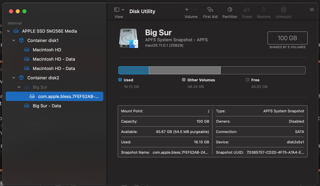Select APPLE SSD SM256E Media in sidebar
320x186 pixels.
tap(49, 31)
